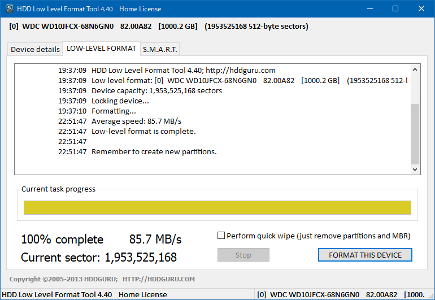Click the window resize grip in status bar
This screenshot has width=435, height=300.
(431, 296)
